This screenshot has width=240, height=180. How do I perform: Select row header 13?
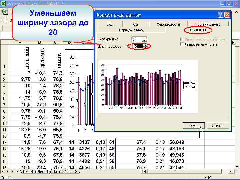coord(4,142)
